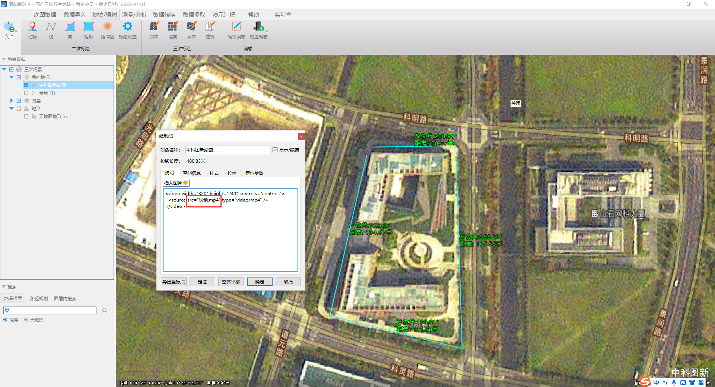Toggle 图层 tri-state checkbox
This screenshot has height=387, width=715.
tap(19, 101)
